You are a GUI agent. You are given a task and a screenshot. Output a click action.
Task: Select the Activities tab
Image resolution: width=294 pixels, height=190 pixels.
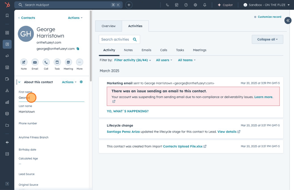135,26
